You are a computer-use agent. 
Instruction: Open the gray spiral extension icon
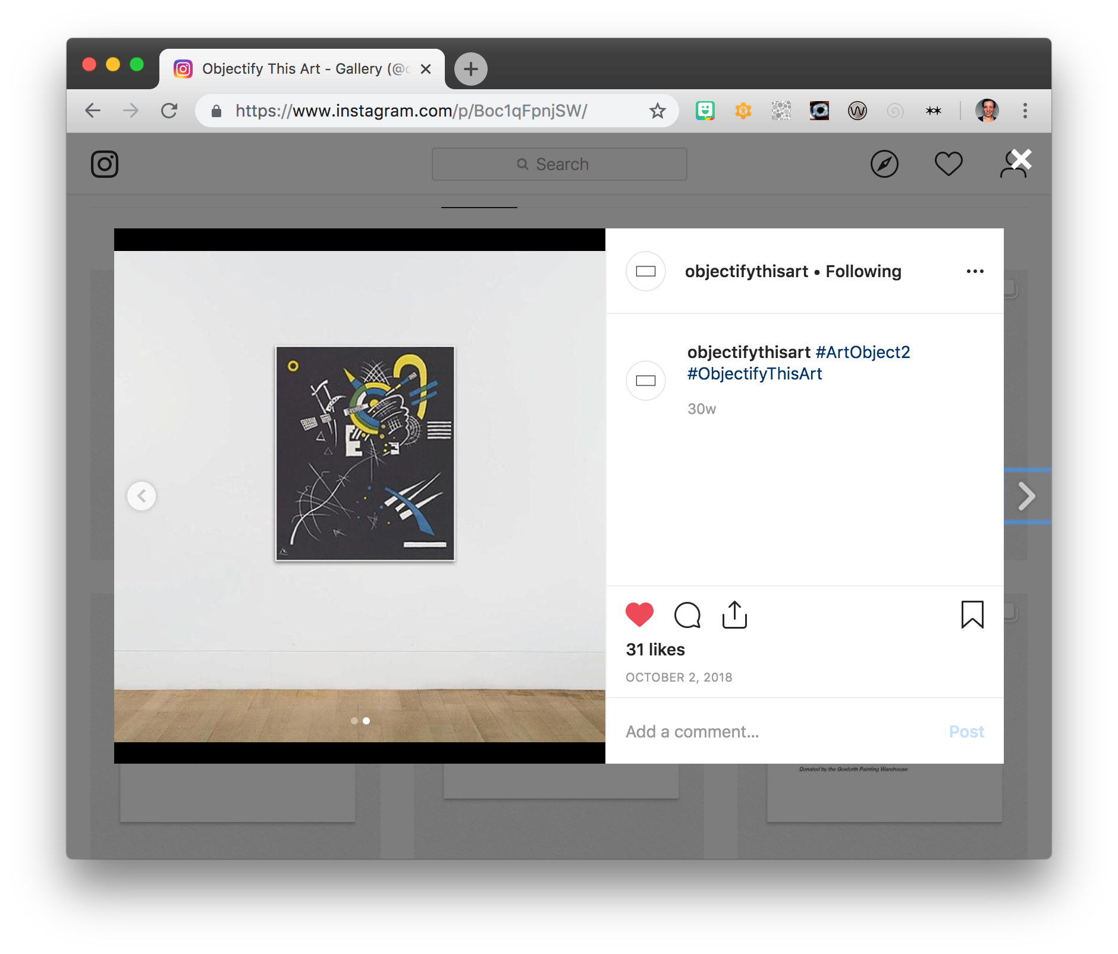click(x=896, y=111)
